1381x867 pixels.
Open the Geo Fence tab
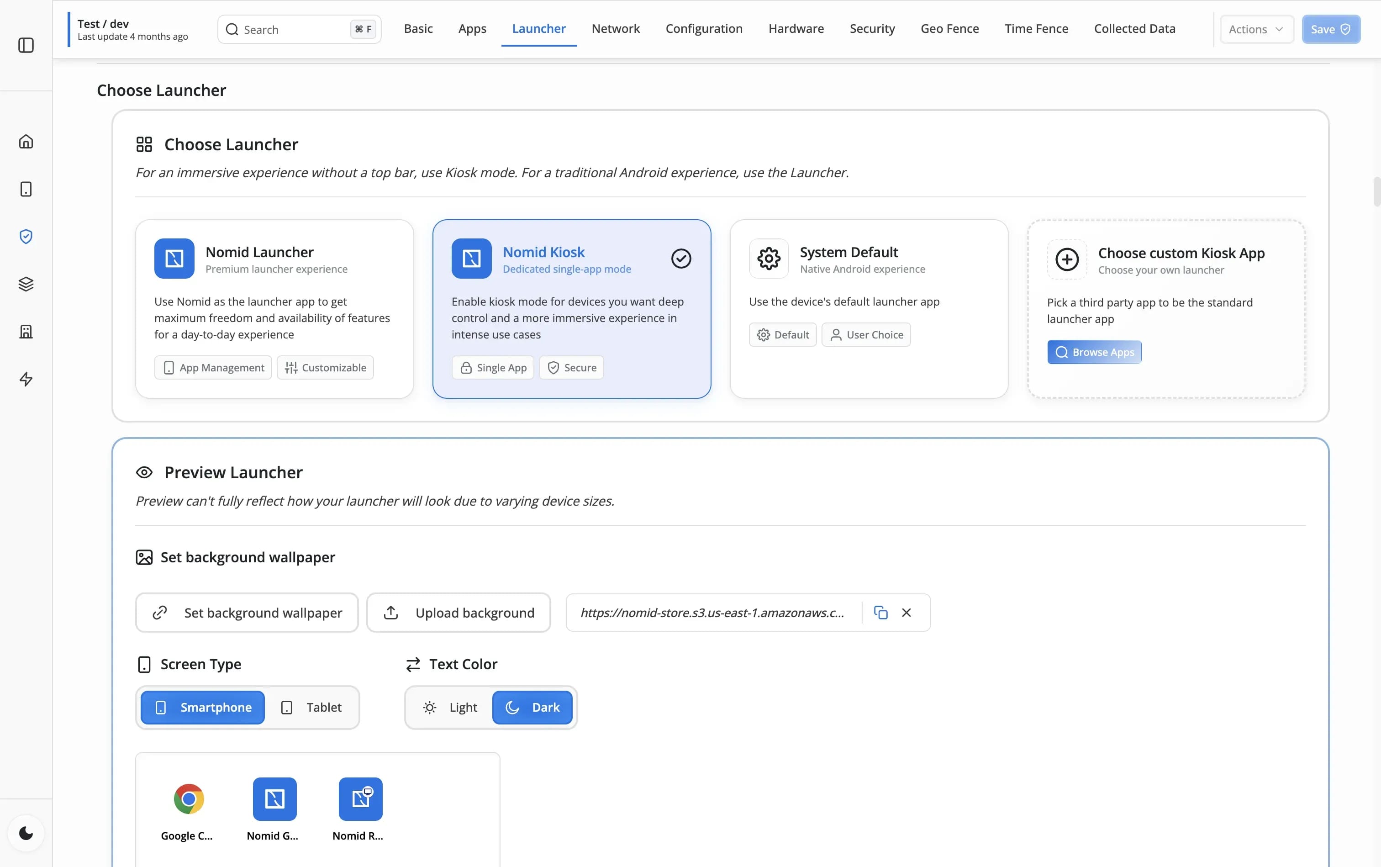click(949, 29)
